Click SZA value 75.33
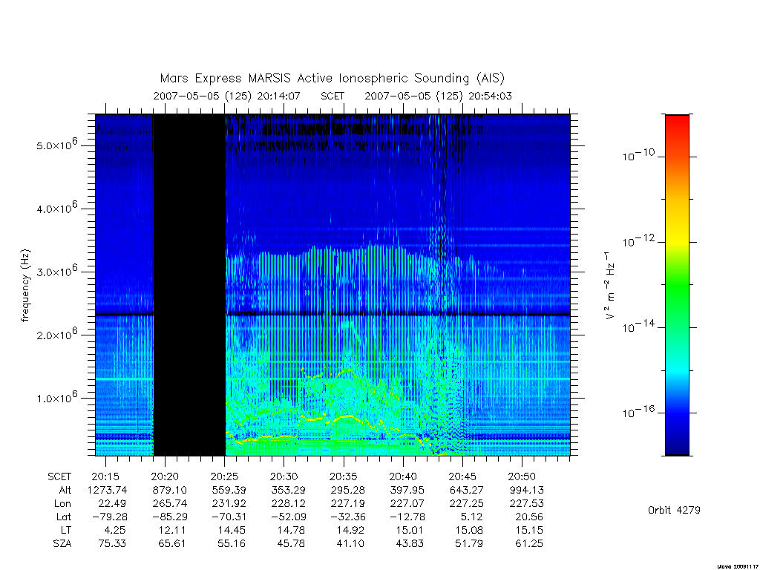Screen dimensions: 760x570 tap(112, 543)
